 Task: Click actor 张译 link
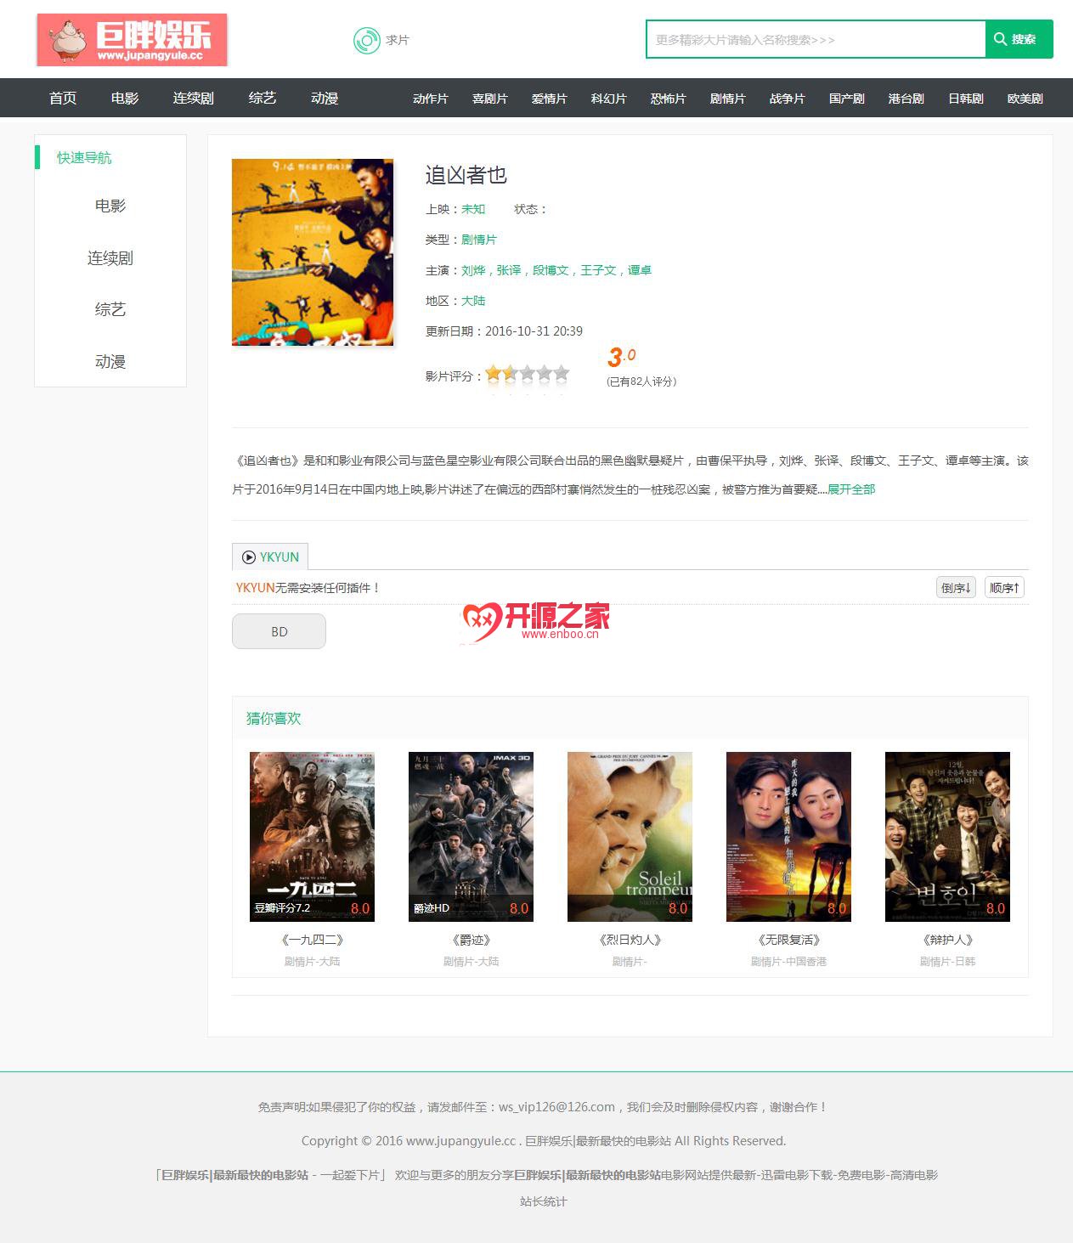point(509,270)
